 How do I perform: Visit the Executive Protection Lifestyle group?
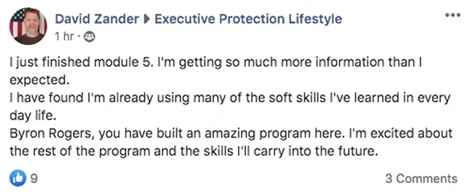(248, 19)
